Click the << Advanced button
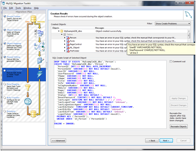Viewport: 196px width, 151px height. (x=58, y=140)
